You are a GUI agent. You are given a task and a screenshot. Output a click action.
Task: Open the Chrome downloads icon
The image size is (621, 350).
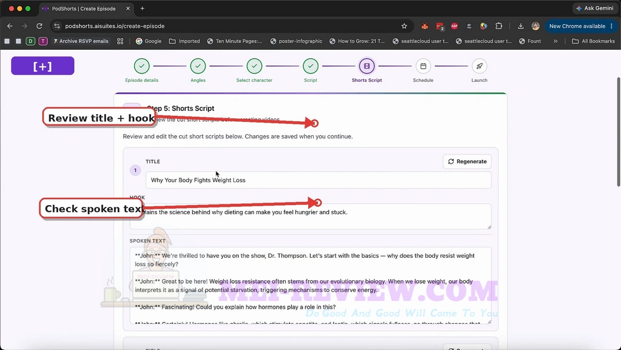coord(520,26)
